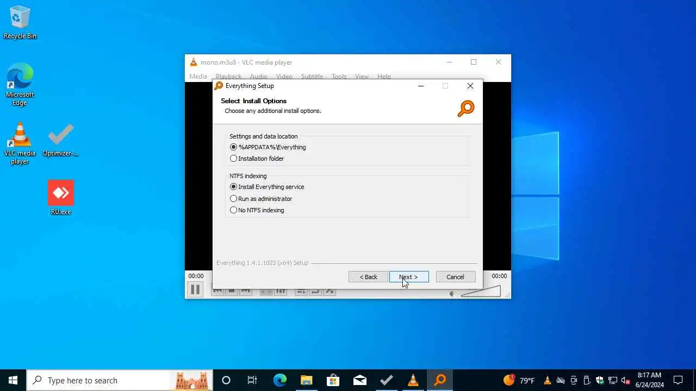Screen dimensions: 696x391
Task: Open the network status tray icon
Action: [x=613, y=380]
